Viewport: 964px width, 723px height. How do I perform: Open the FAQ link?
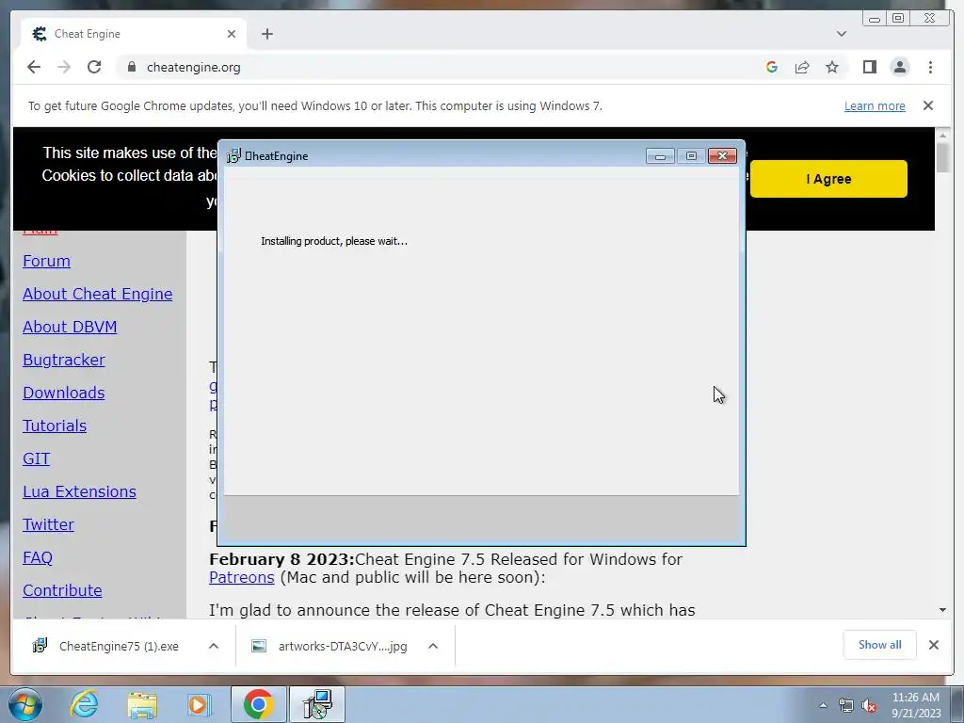(x=38, y=557)
